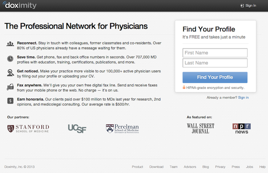Open the Perelman School of Medicine logo
The image size is (268, 173).
coord(123,129)
